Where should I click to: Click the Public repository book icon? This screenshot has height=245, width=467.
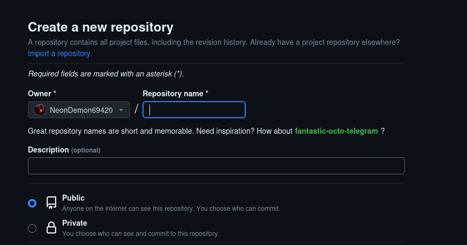(51, 202)
